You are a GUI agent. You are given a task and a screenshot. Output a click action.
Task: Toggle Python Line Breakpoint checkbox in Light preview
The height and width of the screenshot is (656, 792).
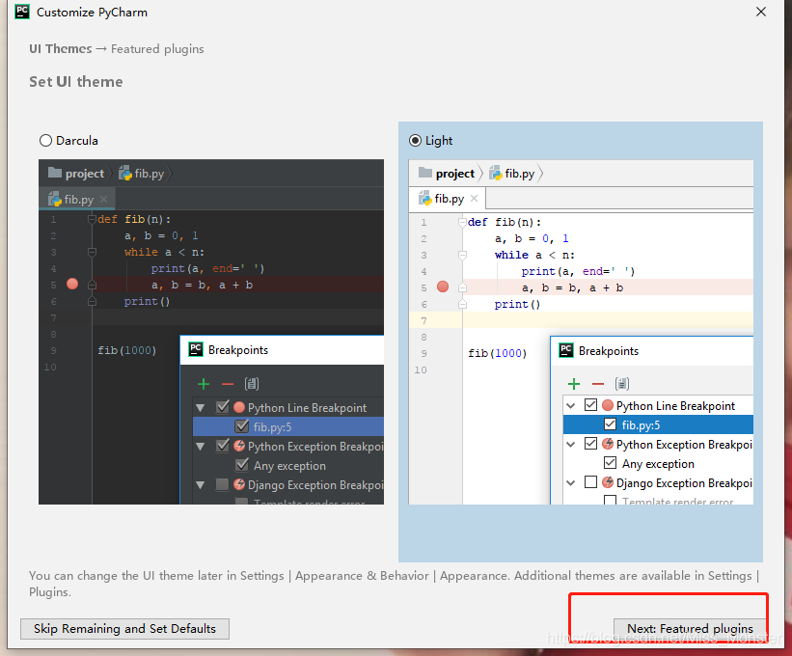[x=590, y=405]
